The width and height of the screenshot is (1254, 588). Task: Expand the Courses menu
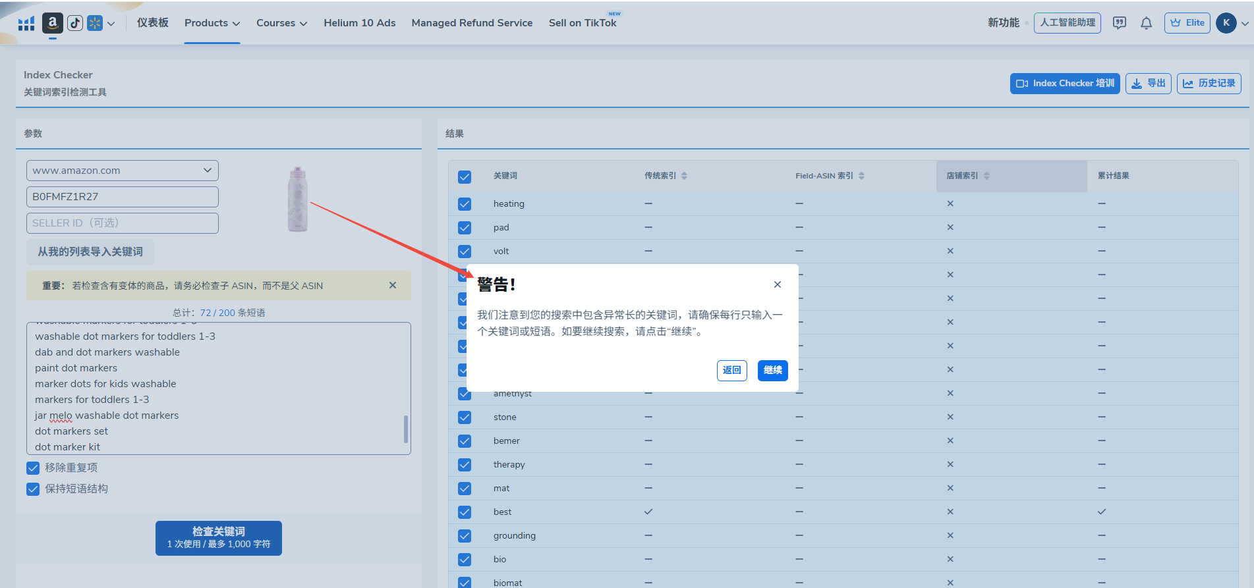click(281, 23)
